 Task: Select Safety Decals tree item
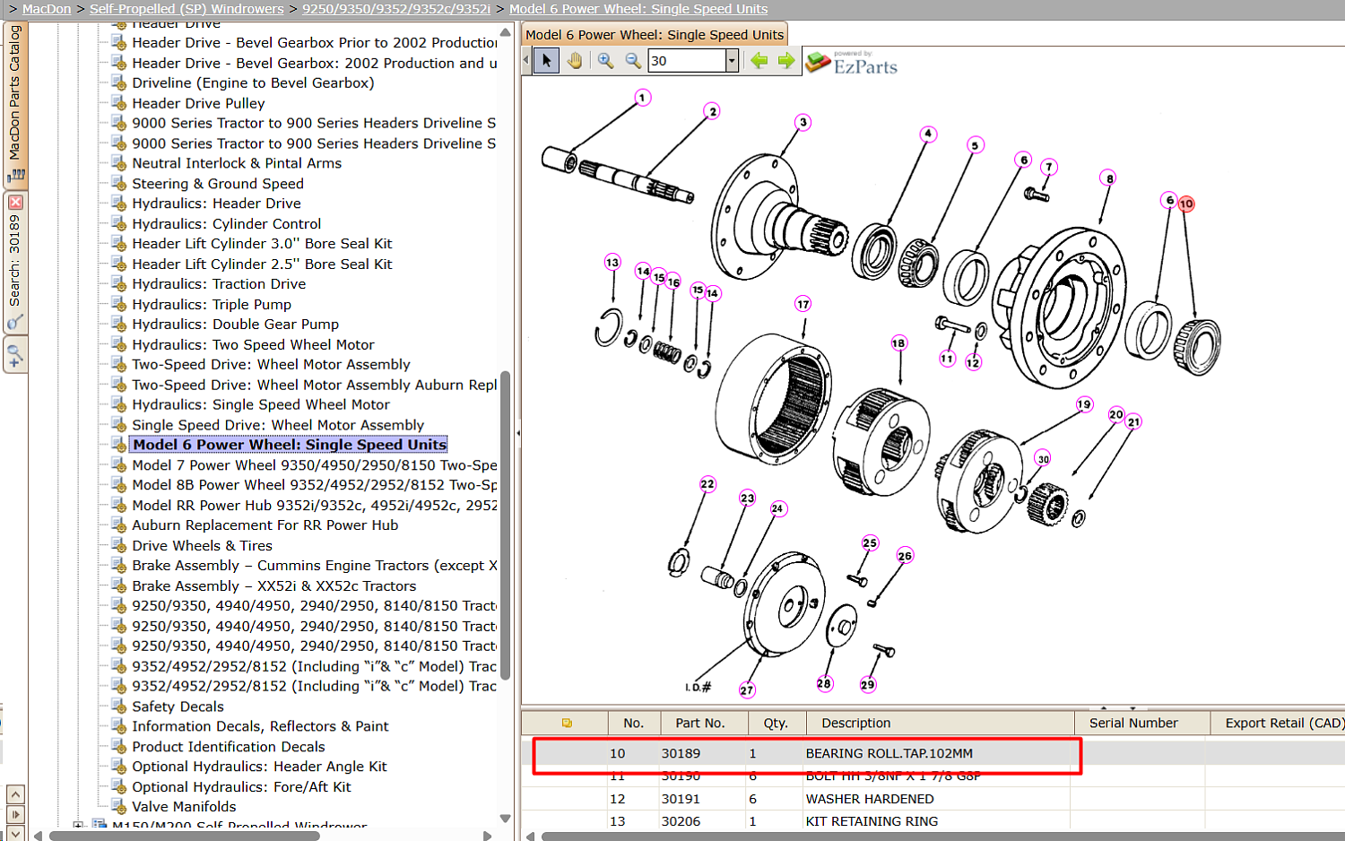point(178,707)
